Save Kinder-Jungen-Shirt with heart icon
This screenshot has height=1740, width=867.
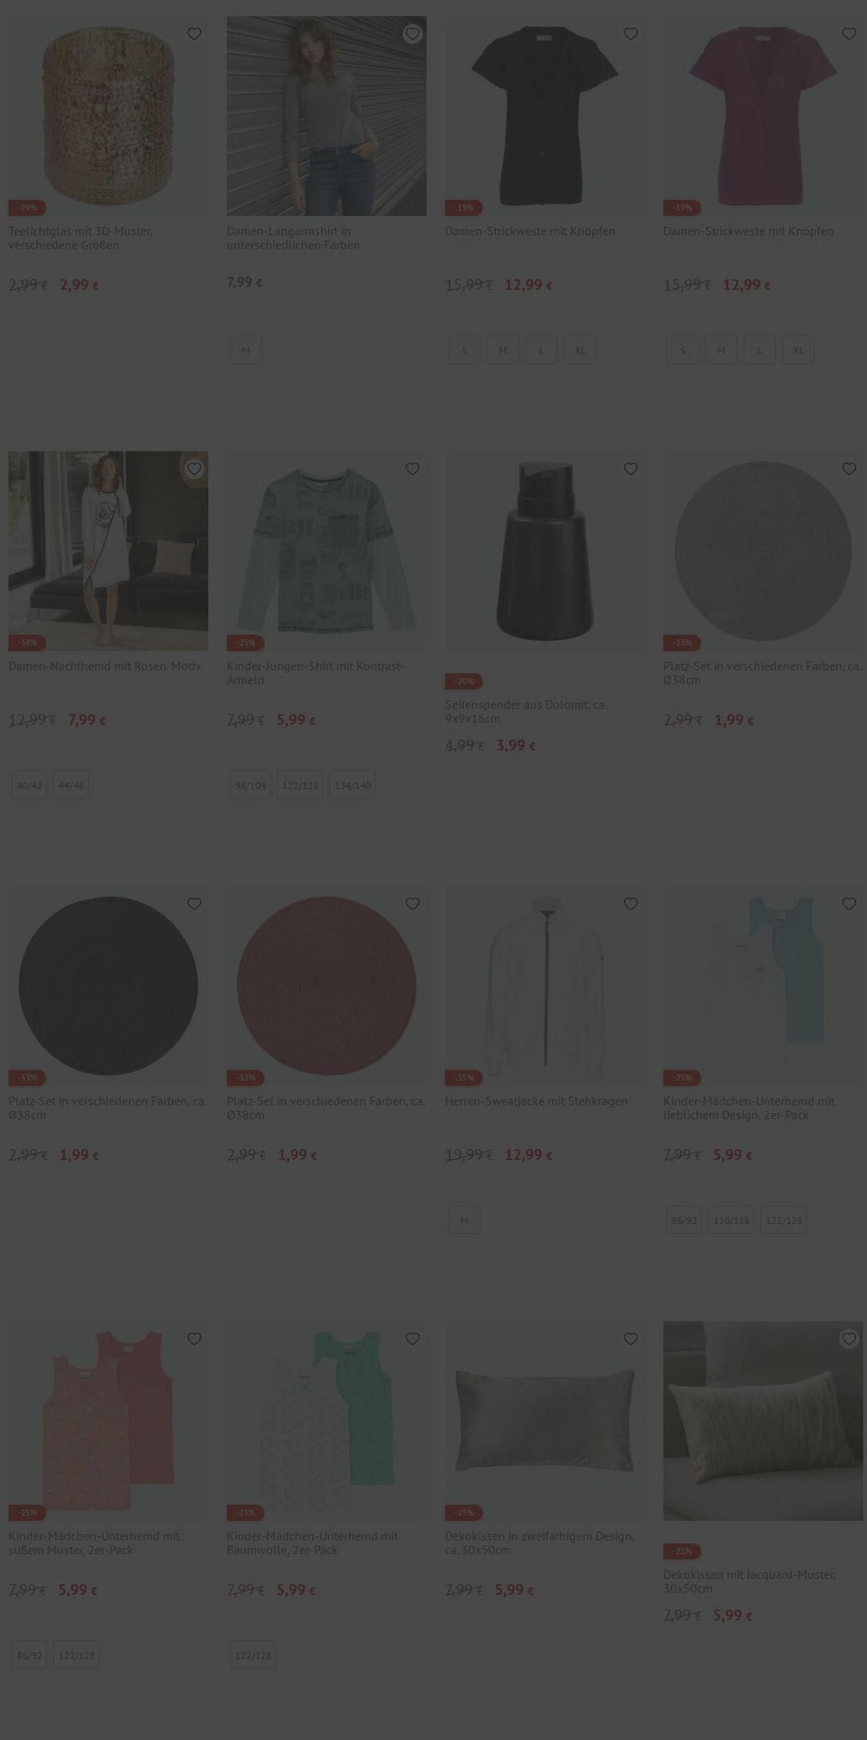(413, 470)
